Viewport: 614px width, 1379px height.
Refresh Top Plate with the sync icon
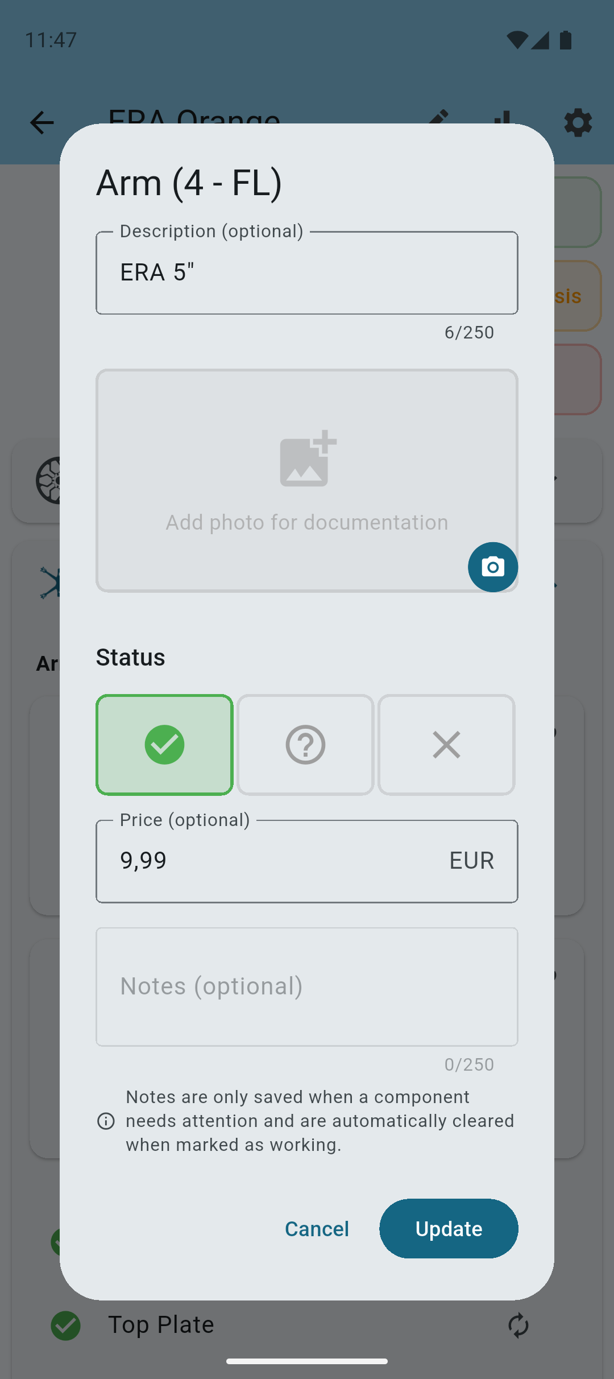point(518,1324)
